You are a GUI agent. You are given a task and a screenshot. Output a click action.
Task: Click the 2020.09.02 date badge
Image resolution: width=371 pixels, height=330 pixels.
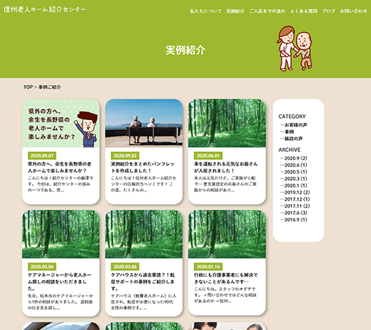coord(125,156)
